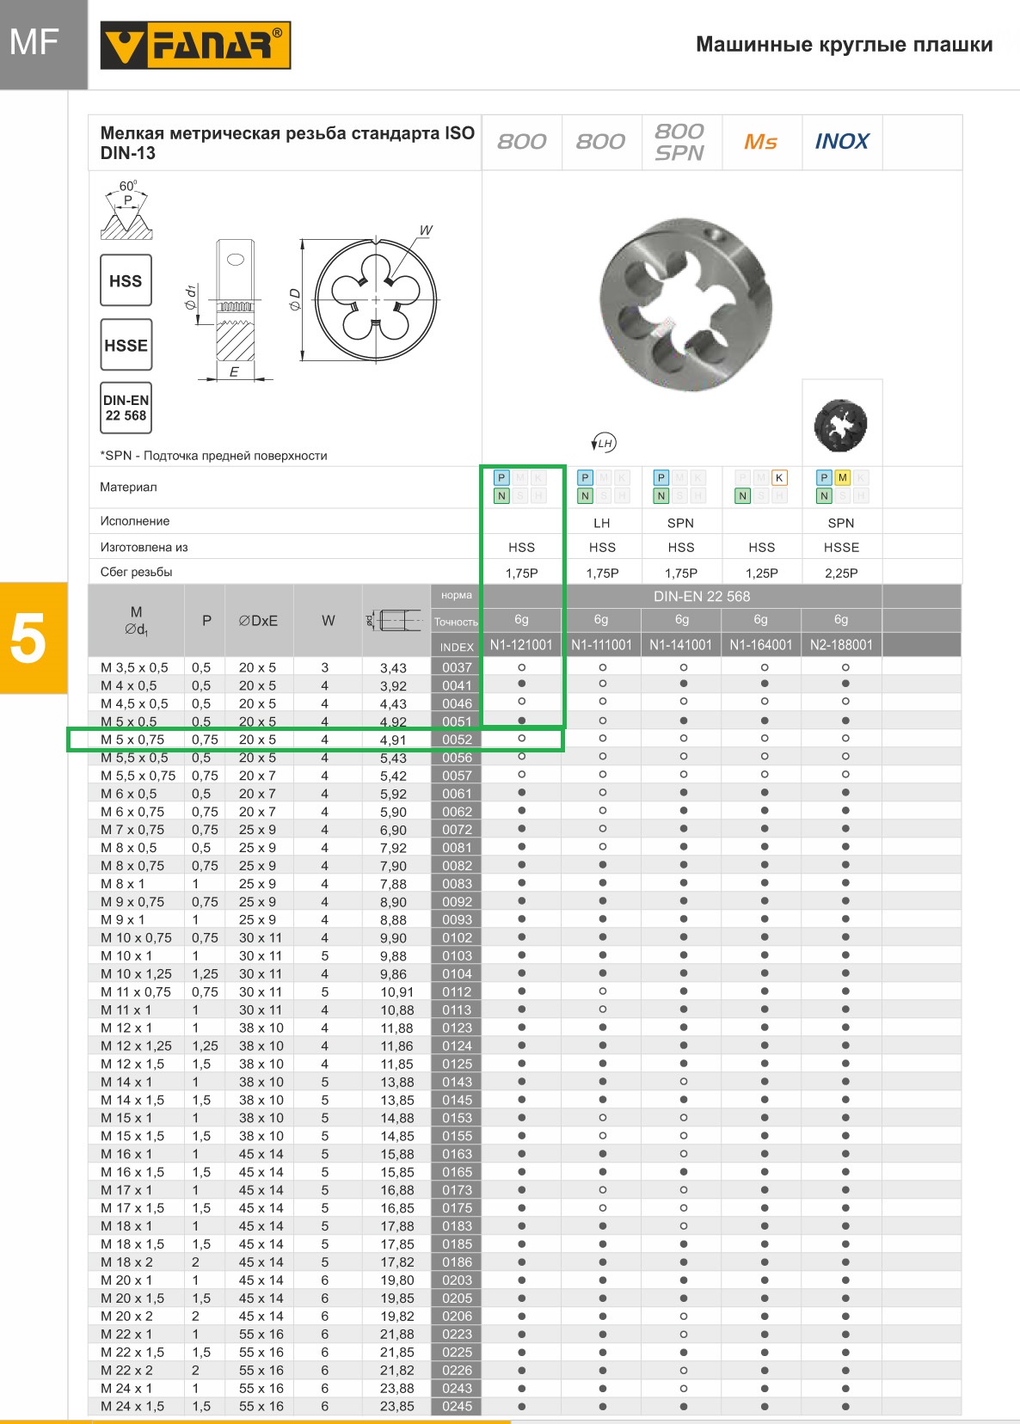The height and width of the screenshot is (1424, 1020).
Task: Click the gray MF label
Action: point(34,43)
